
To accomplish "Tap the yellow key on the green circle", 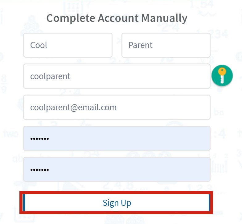I will (222, 75).
